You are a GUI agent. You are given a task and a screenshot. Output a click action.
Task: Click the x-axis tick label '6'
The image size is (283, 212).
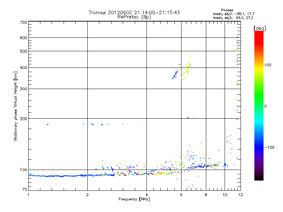[x=181, y=195]
